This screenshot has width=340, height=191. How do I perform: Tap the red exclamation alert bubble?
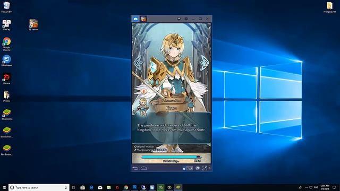point(144,91)
